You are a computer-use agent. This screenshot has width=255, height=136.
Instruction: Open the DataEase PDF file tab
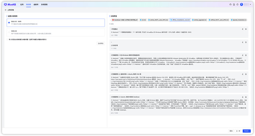pyautogui.click(x=125, y=20)
